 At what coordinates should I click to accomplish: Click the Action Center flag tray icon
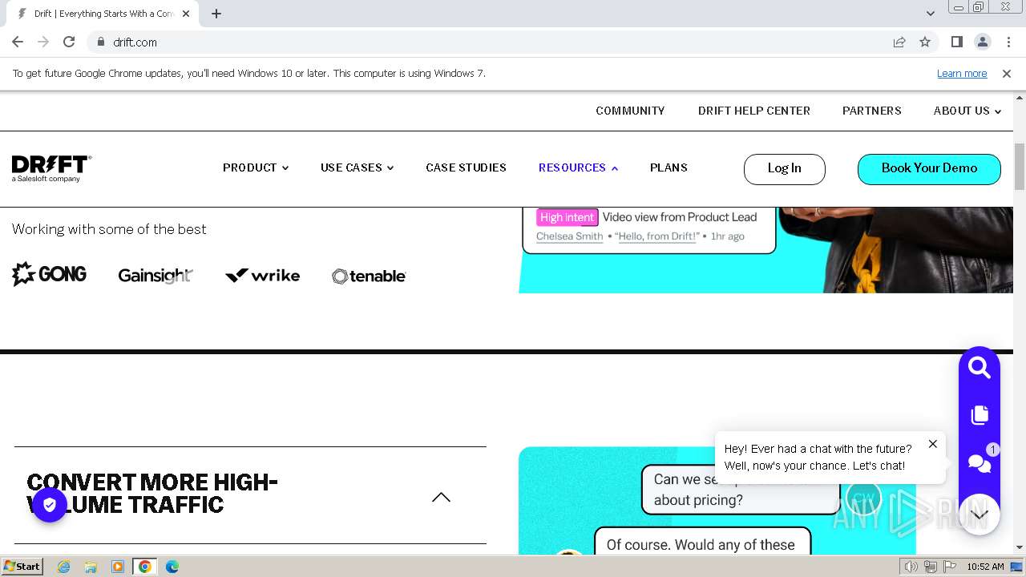click(x=949, y=567)
